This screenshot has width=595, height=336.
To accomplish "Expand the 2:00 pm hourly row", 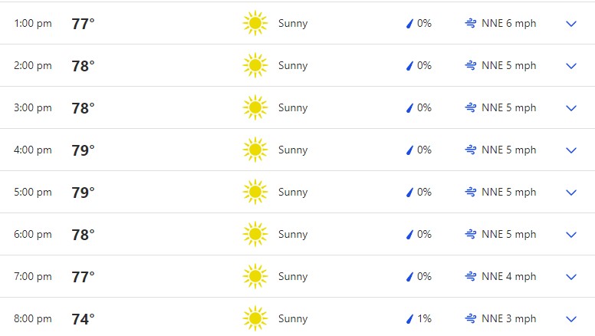I will coord(570,66).
